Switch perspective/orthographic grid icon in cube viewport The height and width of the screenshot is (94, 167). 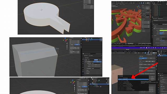(67, 49)
